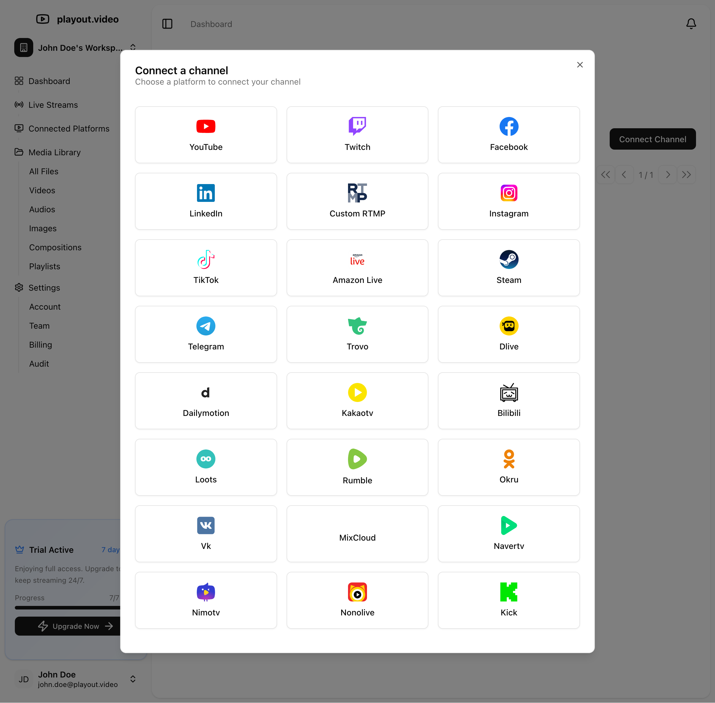The width and height of the screenshot is (715, 703).
Task: Choose the Telegram platform card
Action: click(206, 334)
